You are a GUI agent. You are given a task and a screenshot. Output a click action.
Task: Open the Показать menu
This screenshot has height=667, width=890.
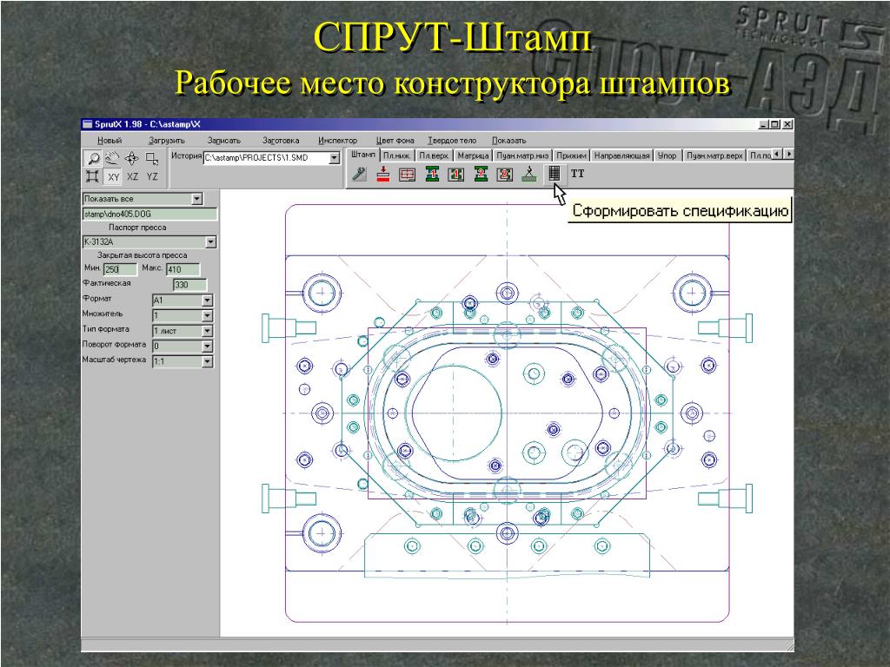pyautogui.click(x=508, y=140)
